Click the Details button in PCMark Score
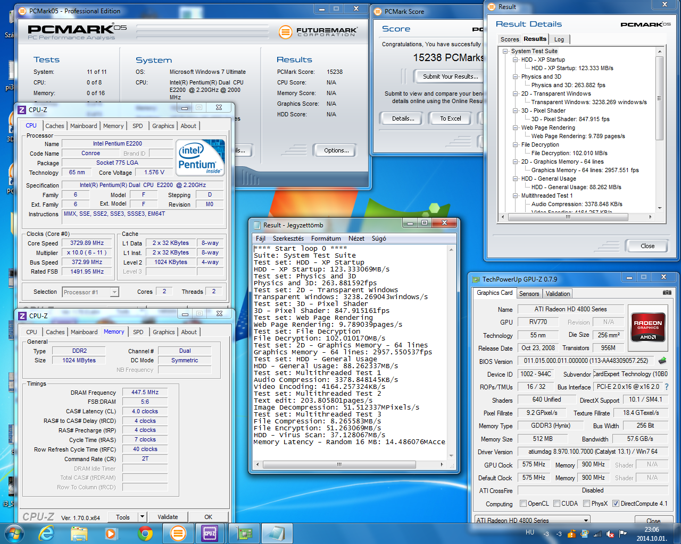The height and width of the screenshot is (544, 681). (x=403, y=118)
